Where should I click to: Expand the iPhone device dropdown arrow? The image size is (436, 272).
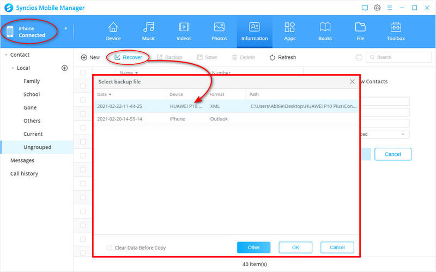click(x=66, y=28)
